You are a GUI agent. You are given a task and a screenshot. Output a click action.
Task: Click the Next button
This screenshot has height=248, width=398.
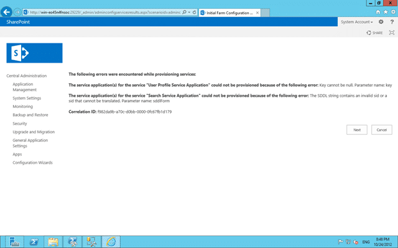coord(357,130)
